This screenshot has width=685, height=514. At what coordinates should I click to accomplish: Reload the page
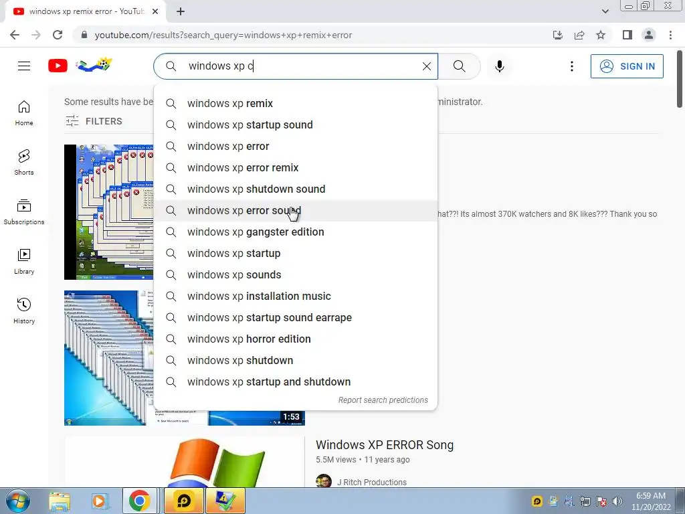[x=58, y=35]
